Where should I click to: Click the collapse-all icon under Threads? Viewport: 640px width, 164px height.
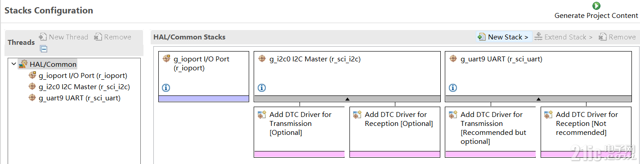coord(44,49)
